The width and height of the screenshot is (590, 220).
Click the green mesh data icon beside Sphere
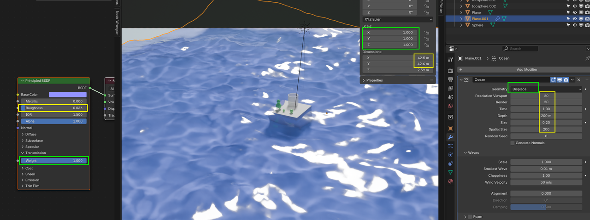click(493, 25)
